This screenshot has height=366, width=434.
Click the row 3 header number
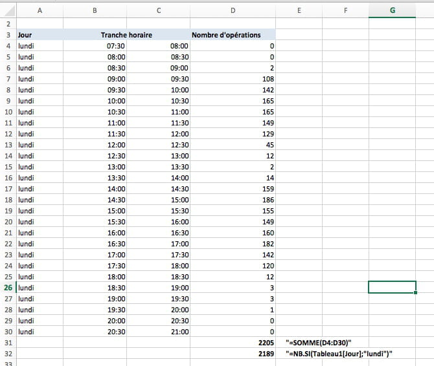[x=8, y=34]
